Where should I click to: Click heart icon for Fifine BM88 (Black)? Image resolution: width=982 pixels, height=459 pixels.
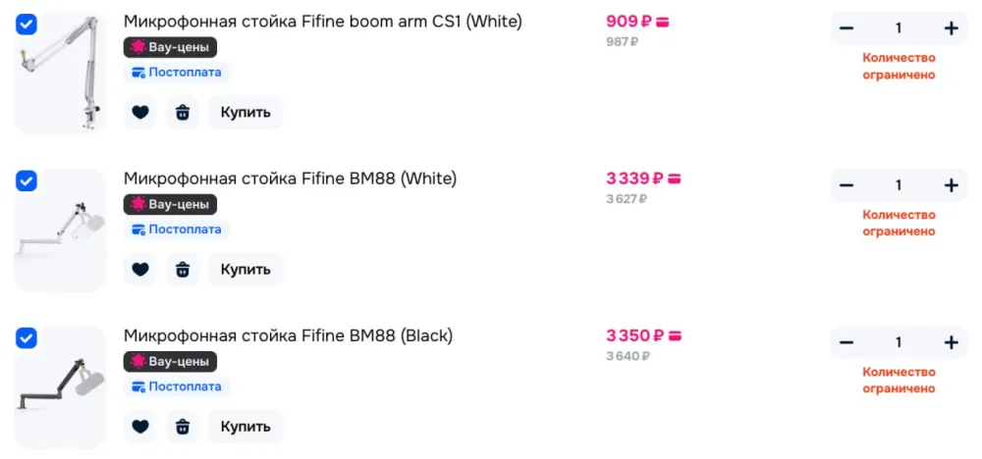coord(140,427)
